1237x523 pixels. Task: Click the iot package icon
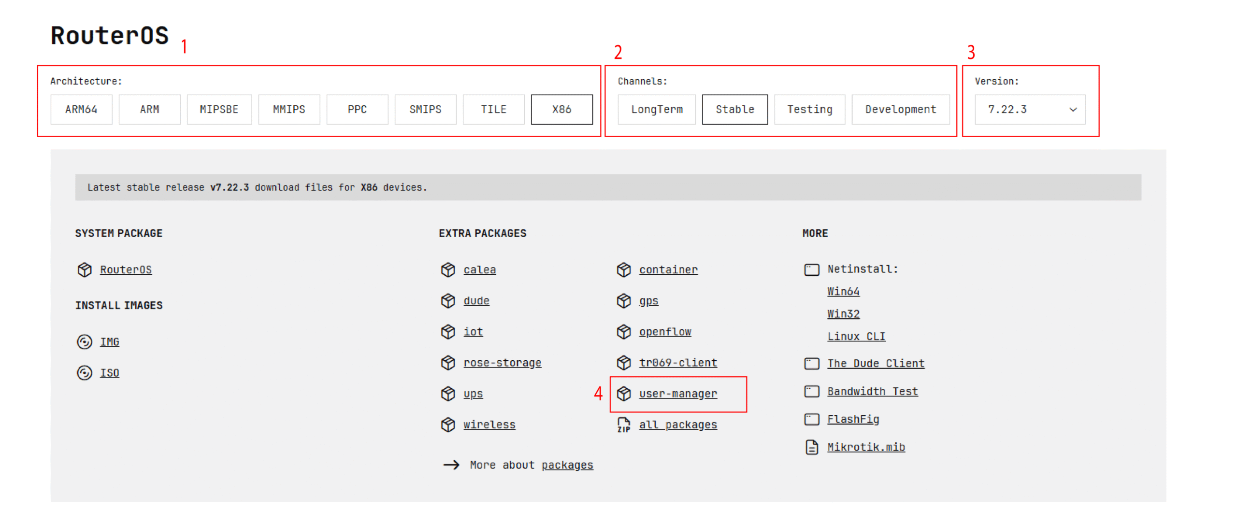coord(448,331)
